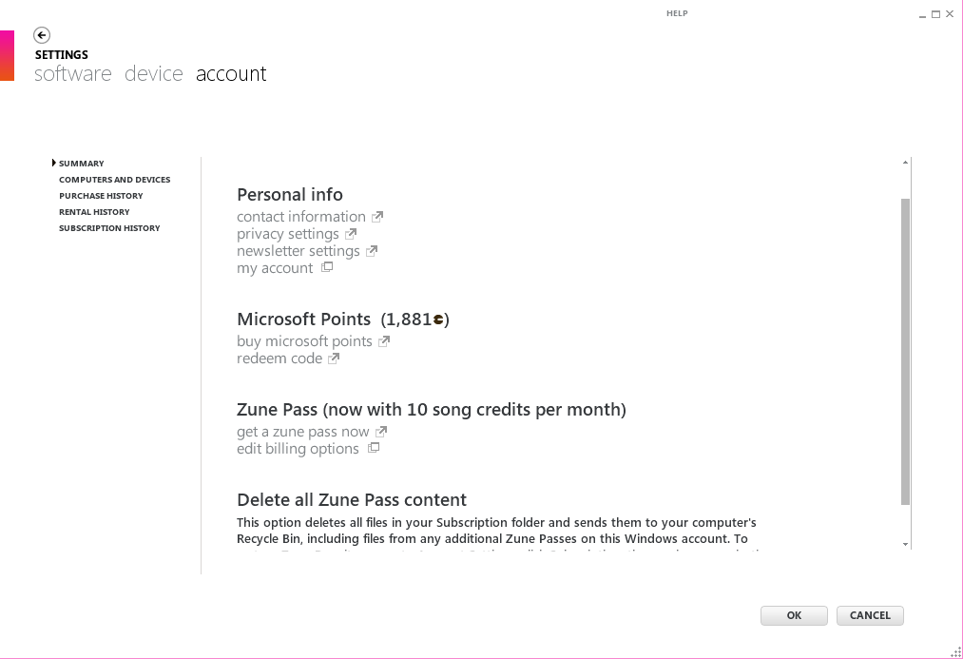Open Computers and Devices section

(115, 180)
